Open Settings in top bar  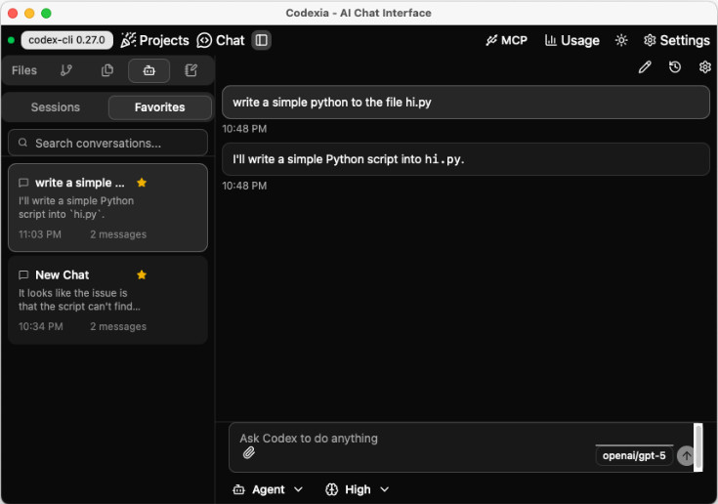(x=676, y=40)
